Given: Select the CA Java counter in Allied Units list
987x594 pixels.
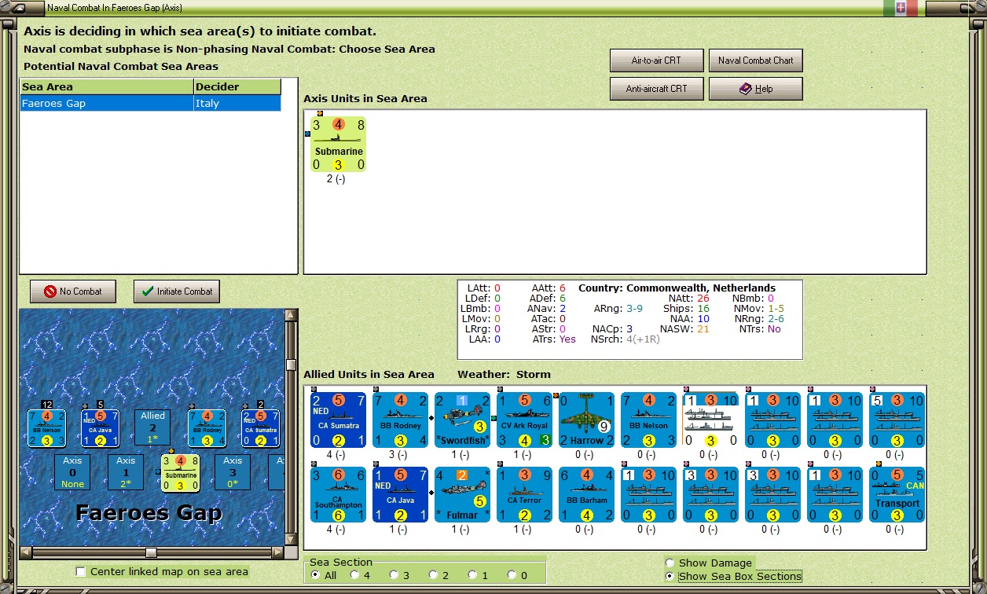Looking at the screenshot, I should 401,495.
